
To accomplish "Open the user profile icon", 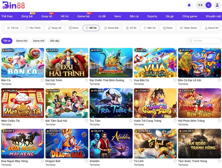I will [x=217, y=5].
